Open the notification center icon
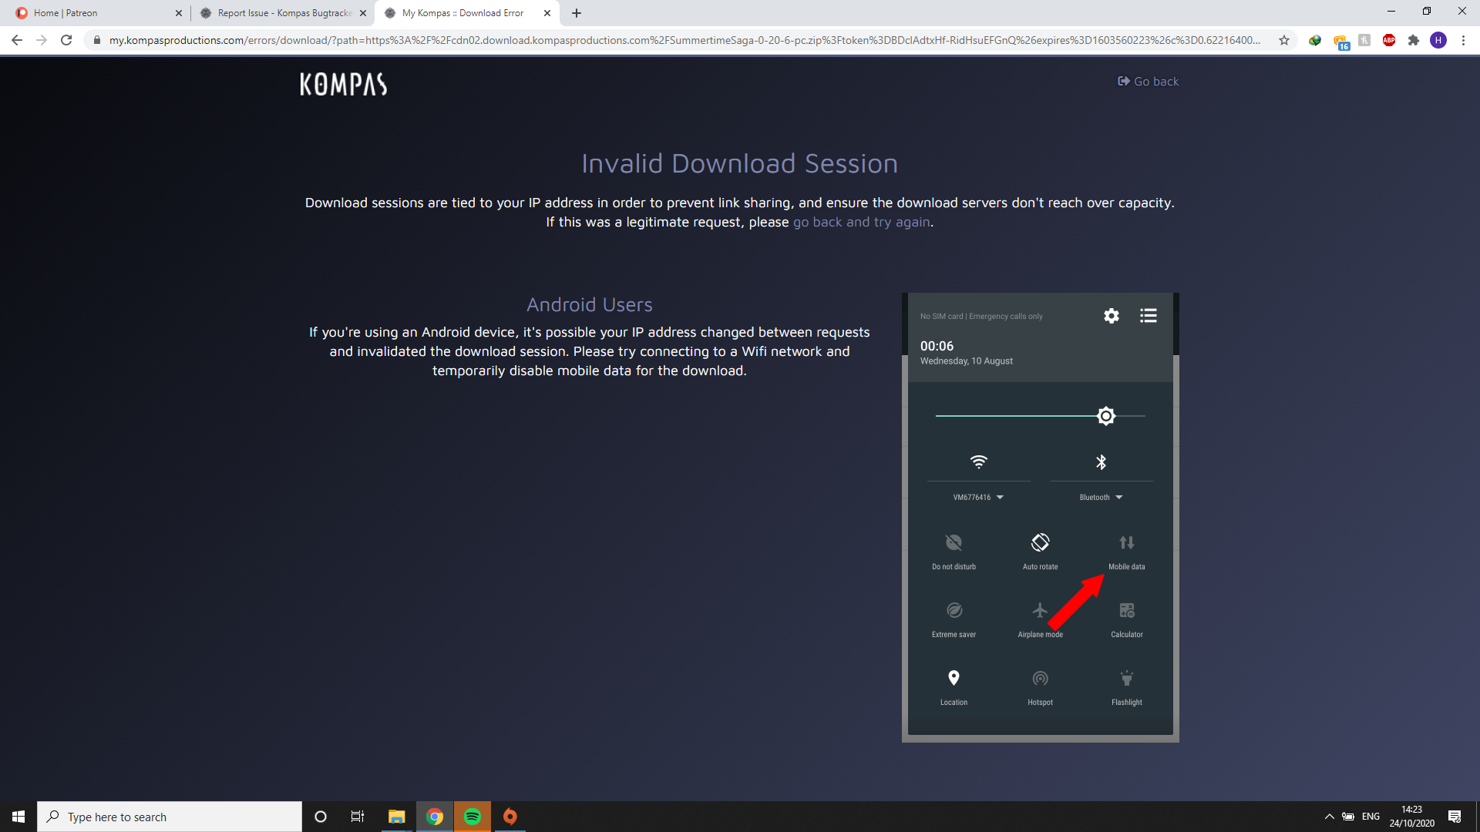 (x=1455, y=817)
